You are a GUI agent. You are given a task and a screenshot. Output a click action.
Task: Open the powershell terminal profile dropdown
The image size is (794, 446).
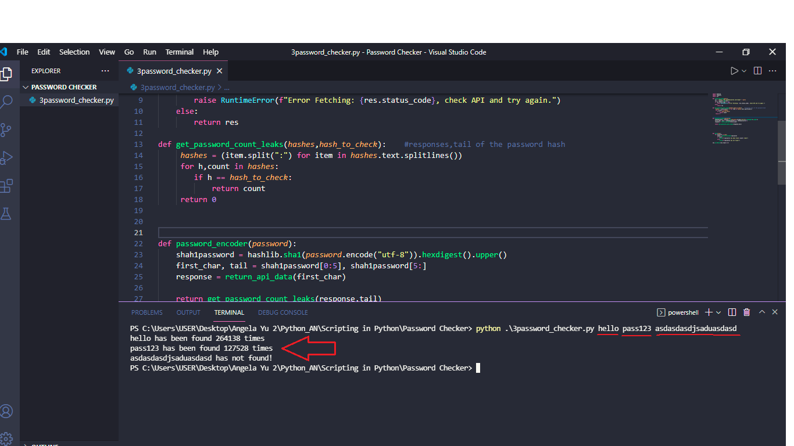[x=718, y=312]
